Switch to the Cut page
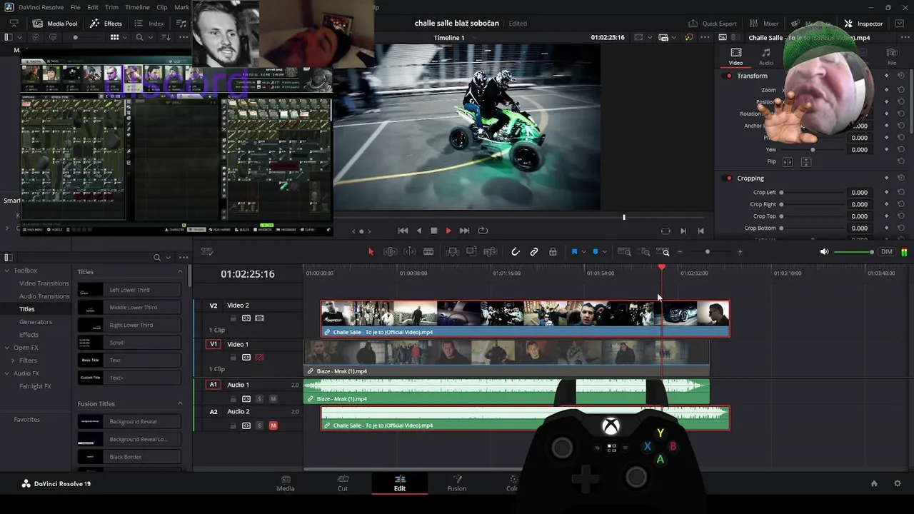 tap(343, 483)
